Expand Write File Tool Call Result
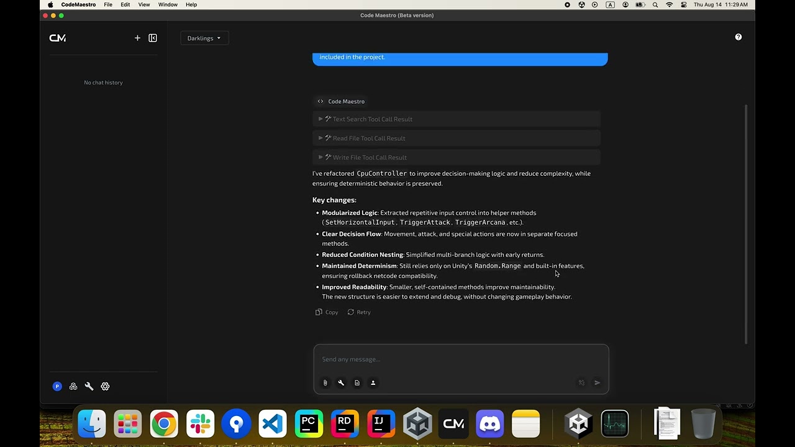Viewport: 795px width, 447px height. (457, 158)
